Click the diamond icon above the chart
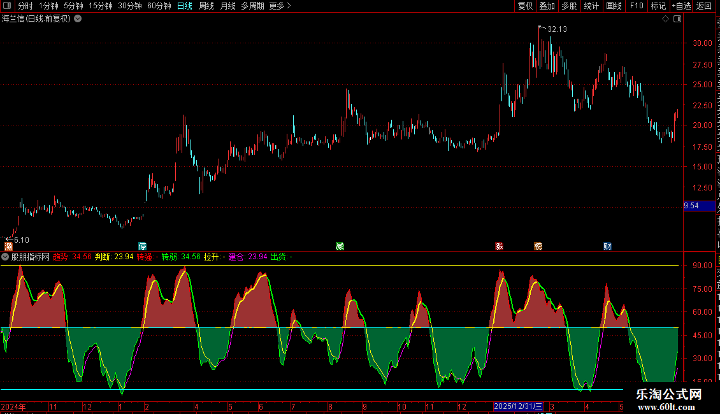Image resolution: width=720 pixels, height=414 pixels. pos(665,19)
